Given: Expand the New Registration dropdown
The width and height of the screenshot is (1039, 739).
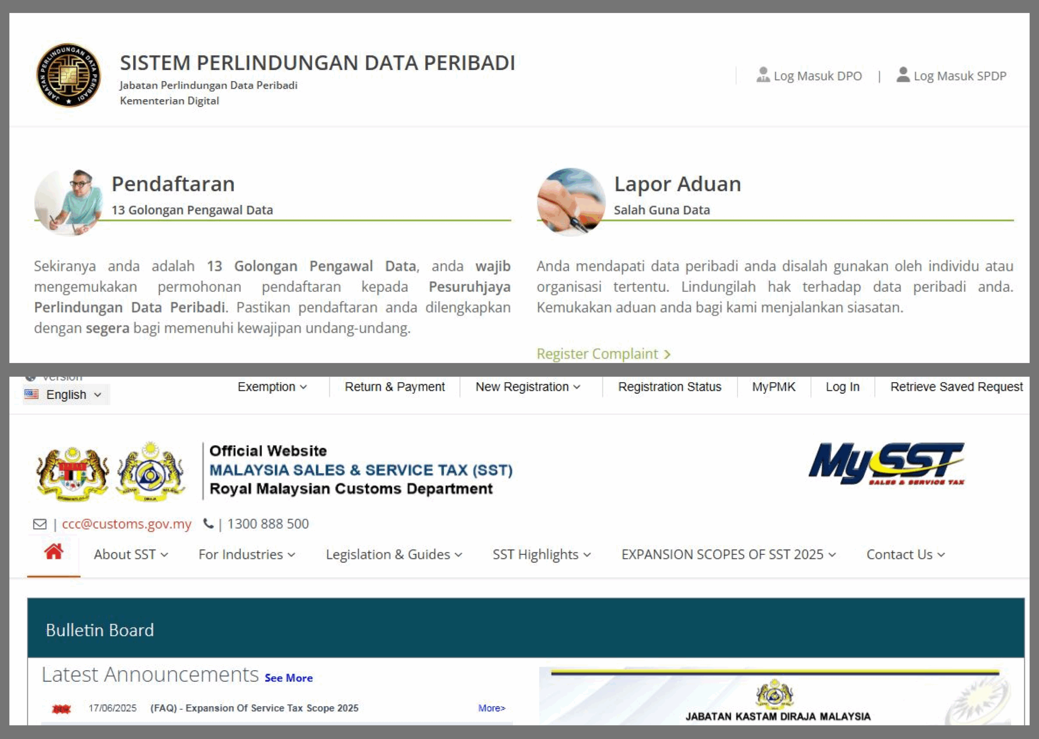Looking at the screenshot, I should pyautogui.click(x=528, y=387).
